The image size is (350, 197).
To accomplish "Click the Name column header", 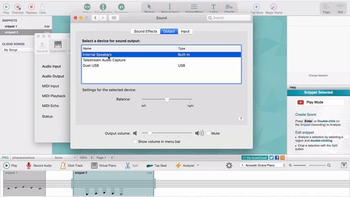I will (x=129, y=49).
